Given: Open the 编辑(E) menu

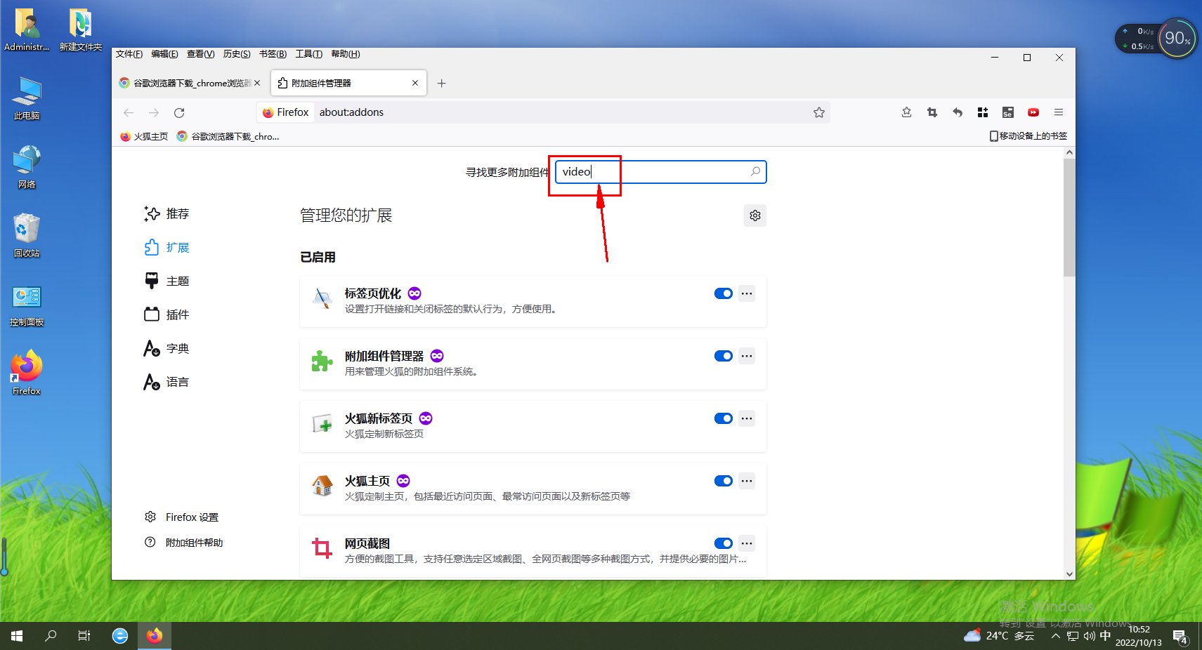Looking at the screenshot, I should [x=164, y=54].
